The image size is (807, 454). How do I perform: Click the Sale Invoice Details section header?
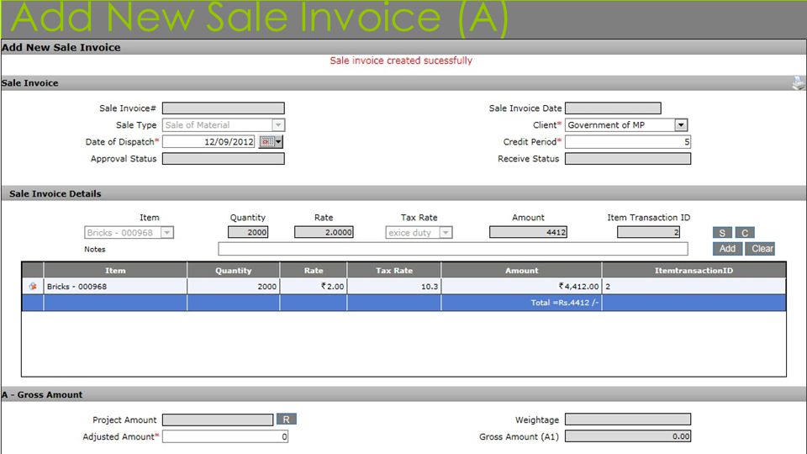click(x=403, y=193)
